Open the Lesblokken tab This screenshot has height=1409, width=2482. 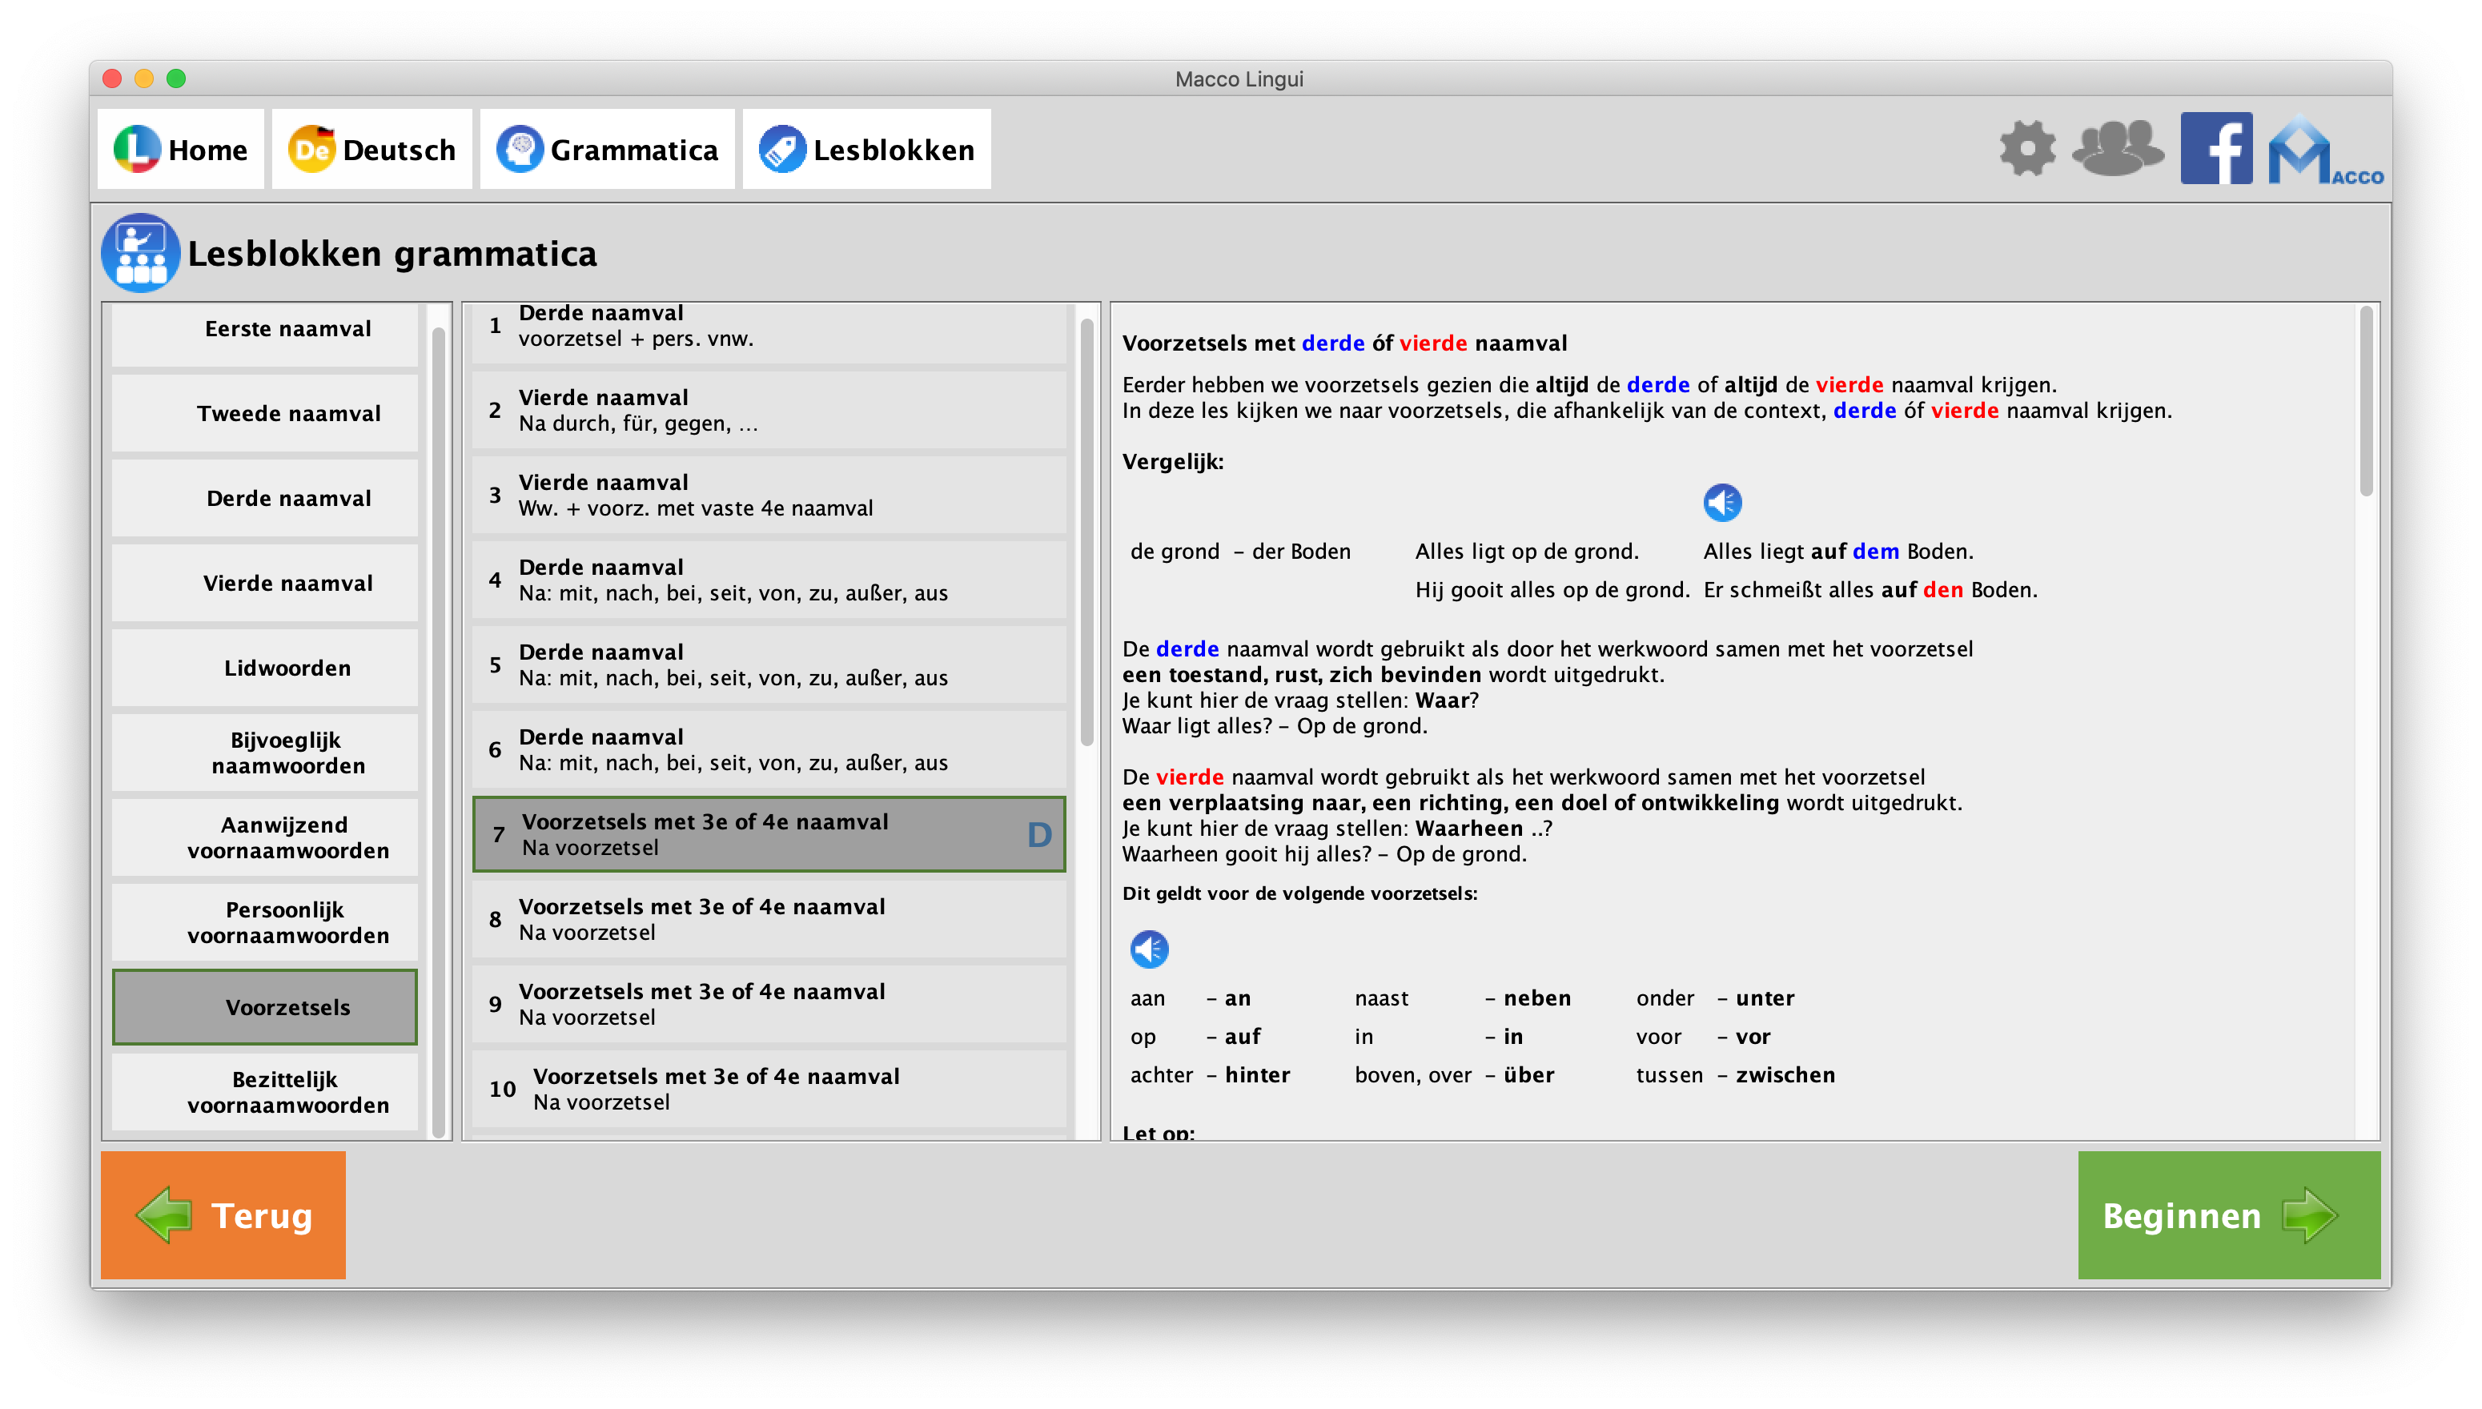tap(867, 150)
